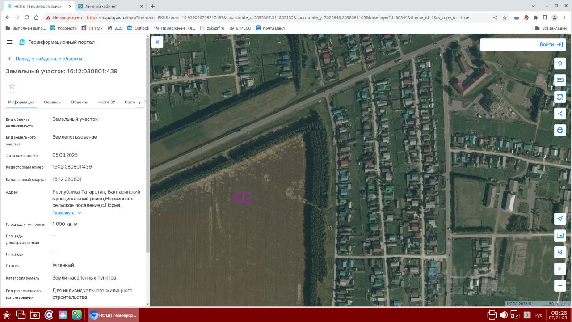Select the НСПД Геоинформационный browser tab
The width and height of the screenshot is (572, 322).
point(39,6)
